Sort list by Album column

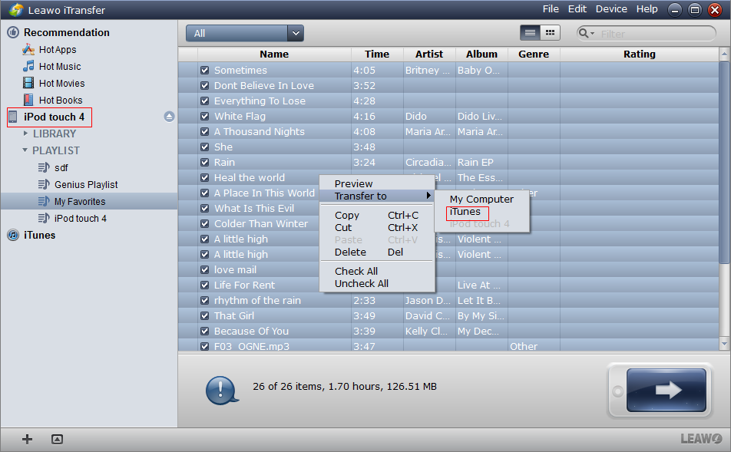click(x=481, y=54)
